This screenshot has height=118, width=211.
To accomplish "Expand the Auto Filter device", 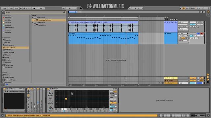I will (x=34, y=25).
